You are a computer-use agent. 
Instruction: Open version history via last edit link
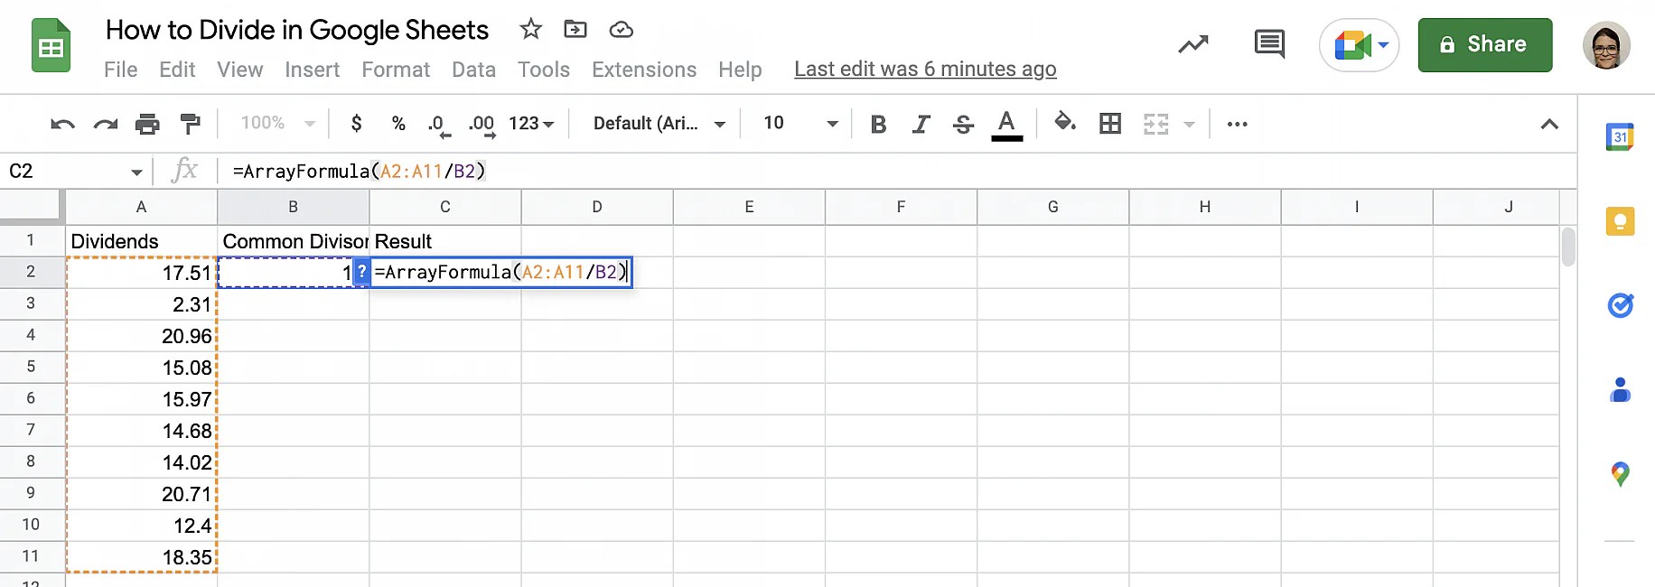coord(925,69)
